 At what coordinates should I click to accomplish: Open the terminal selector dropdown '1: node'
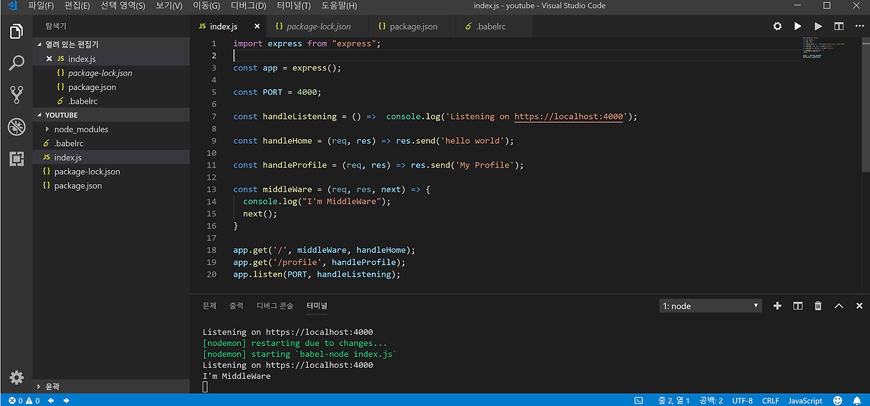710,306
